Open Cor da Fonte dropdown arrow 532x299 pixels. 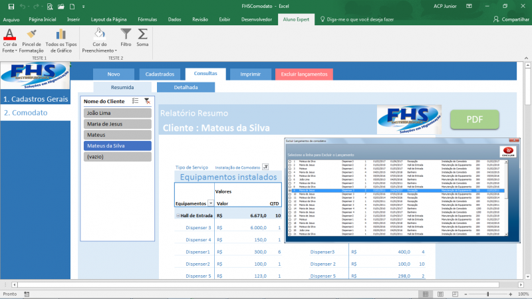(15, 51)
